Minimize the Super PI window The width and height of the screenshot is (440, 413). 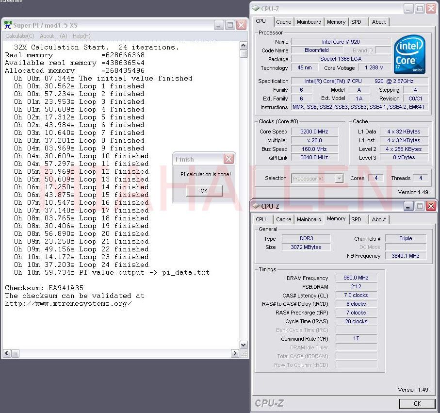pyautogui.click(x=219, y=25)
